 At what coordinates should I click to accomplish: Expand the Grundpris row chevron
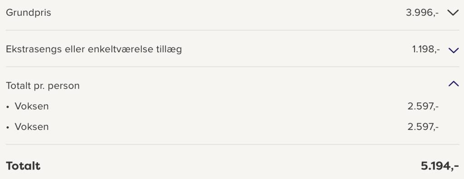coord(453,13)
